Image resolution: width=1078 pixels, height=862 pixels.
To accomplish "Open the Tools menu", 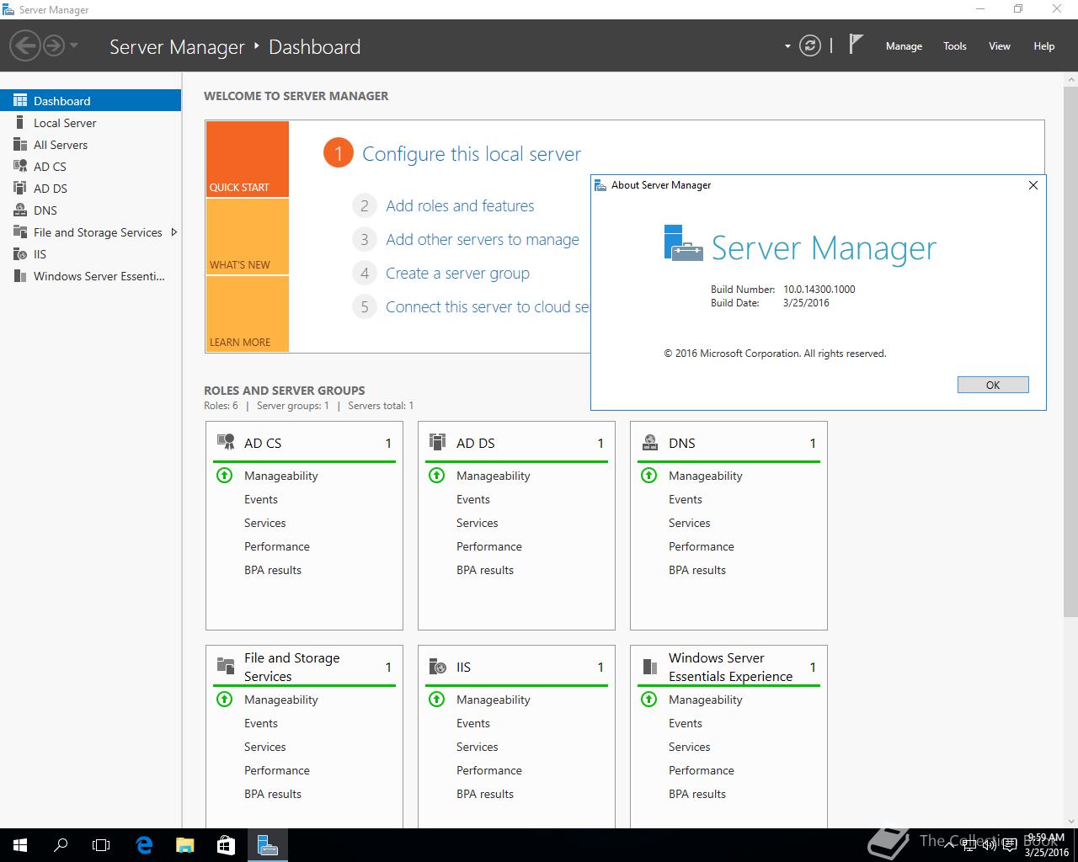I will (x=955, y=46).
